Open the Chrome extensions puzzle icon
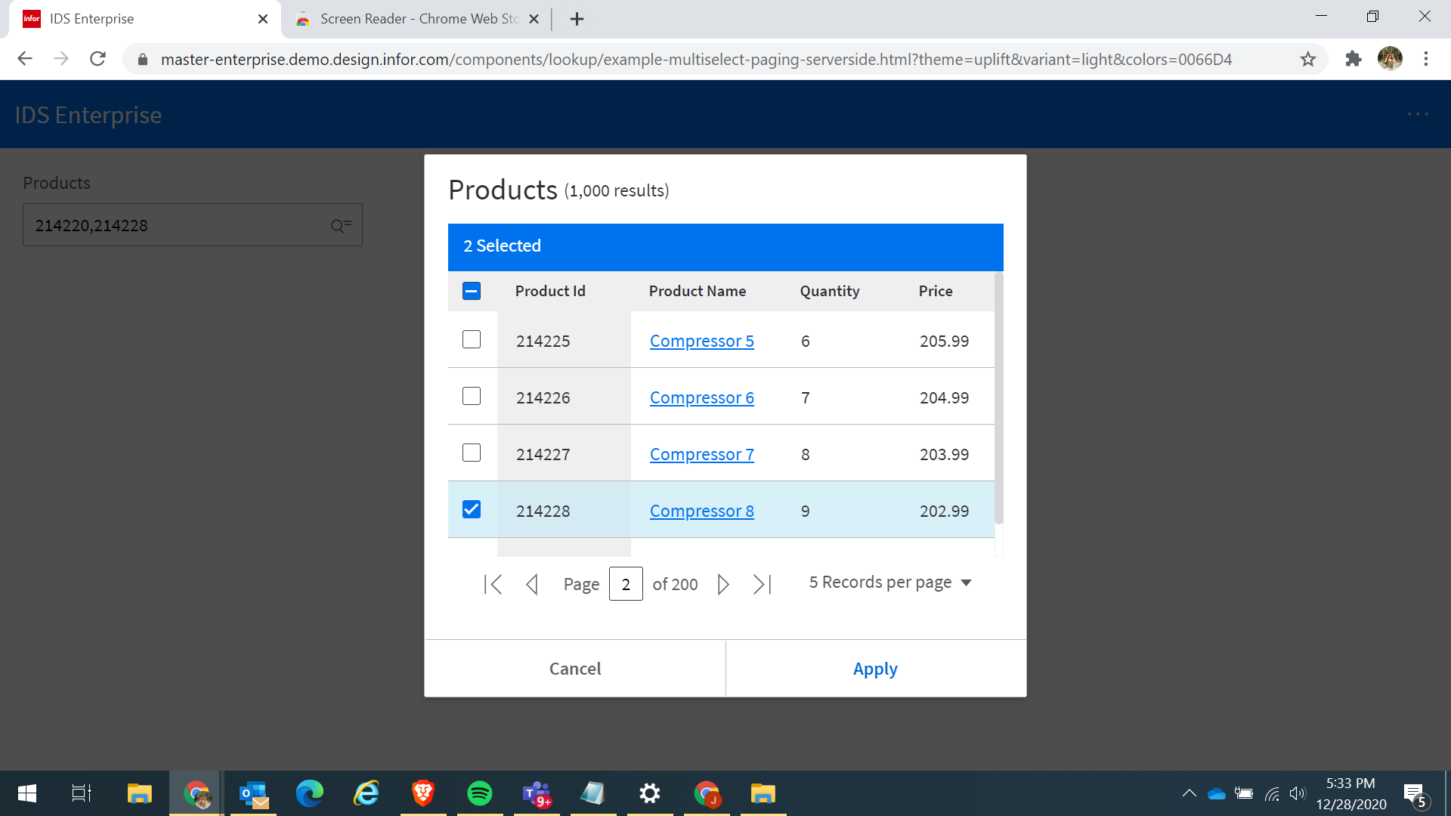Image resolution: width=1451 pixels, height=816 pixels. coord(1354,59)
